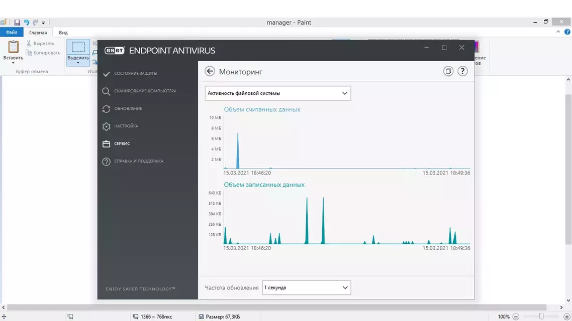
Task: Click the 100% zoom value in Paint
Action: coord(504,316)
